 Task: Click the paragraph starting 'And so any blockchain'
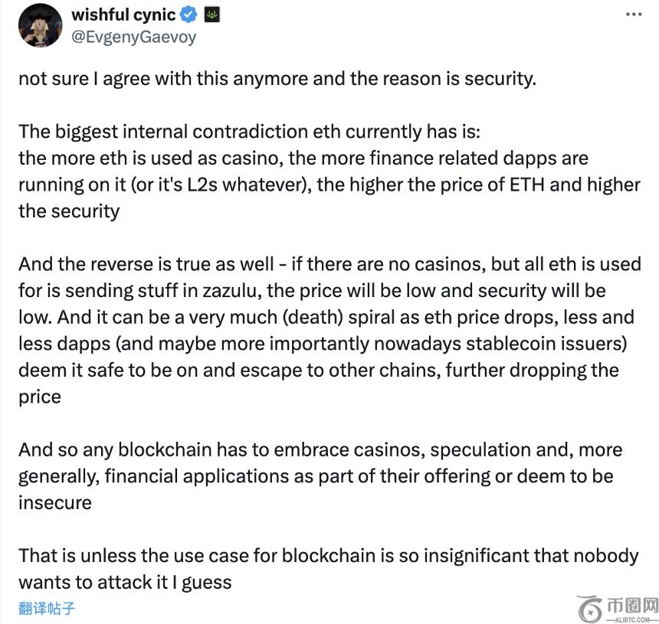click(x=320, y=476)
